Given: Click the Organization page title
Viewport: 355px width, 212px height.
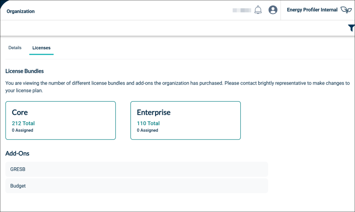Looking at the screenshot, I should tap(21, 11).
